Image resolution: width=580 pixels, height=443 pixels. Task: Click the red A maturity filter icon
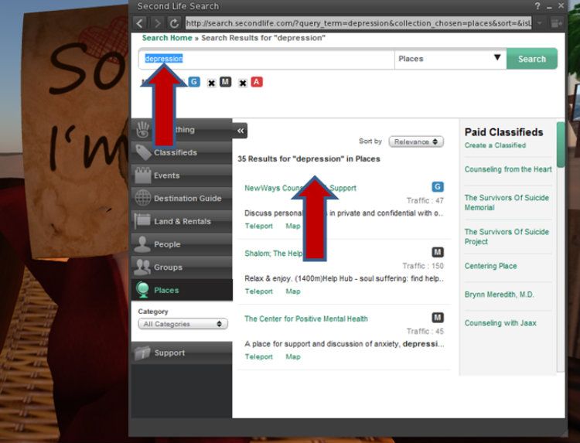257,82
